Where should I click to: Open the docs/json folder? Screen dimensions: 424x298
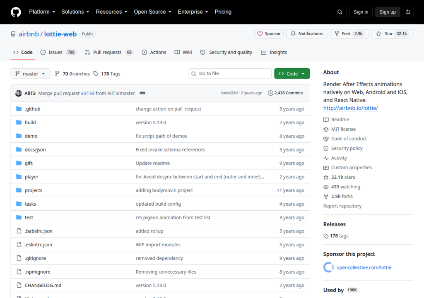pyautogui.click(x=35, y=149)
